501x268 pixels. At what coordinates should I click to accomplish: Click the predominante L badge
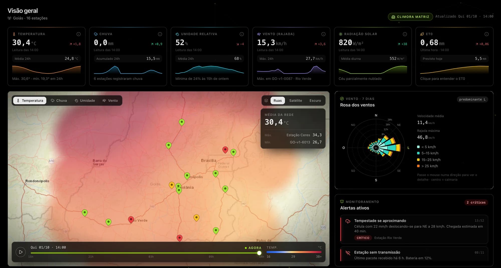click(472, 99)
